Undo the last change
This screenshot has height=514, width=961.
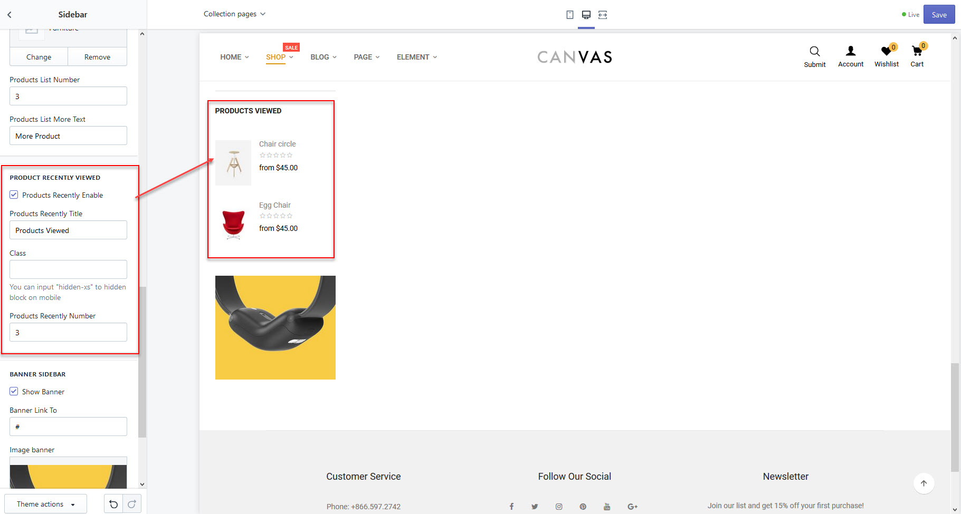click(113, 504)
